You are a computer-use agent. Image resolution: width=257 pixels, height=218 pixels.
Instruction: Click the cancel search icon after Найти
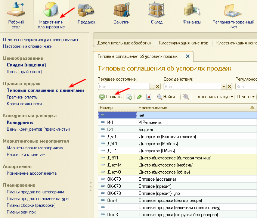point(186,97)
